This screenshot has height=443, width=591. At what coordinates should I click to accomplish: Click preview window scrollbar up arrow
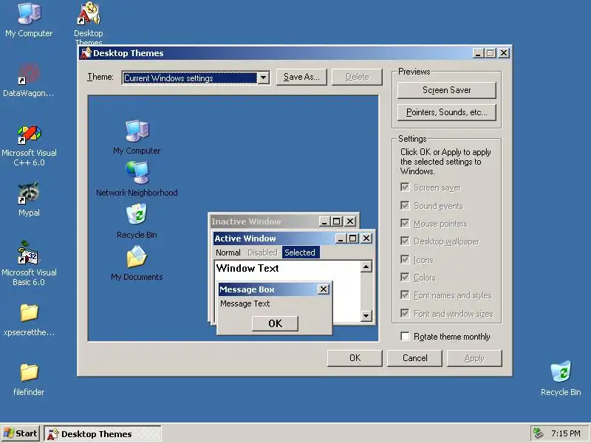[366, 267]
